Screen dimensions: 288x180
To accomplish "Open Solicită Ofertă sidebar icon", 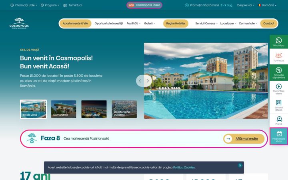I will (x=279, y=105).
